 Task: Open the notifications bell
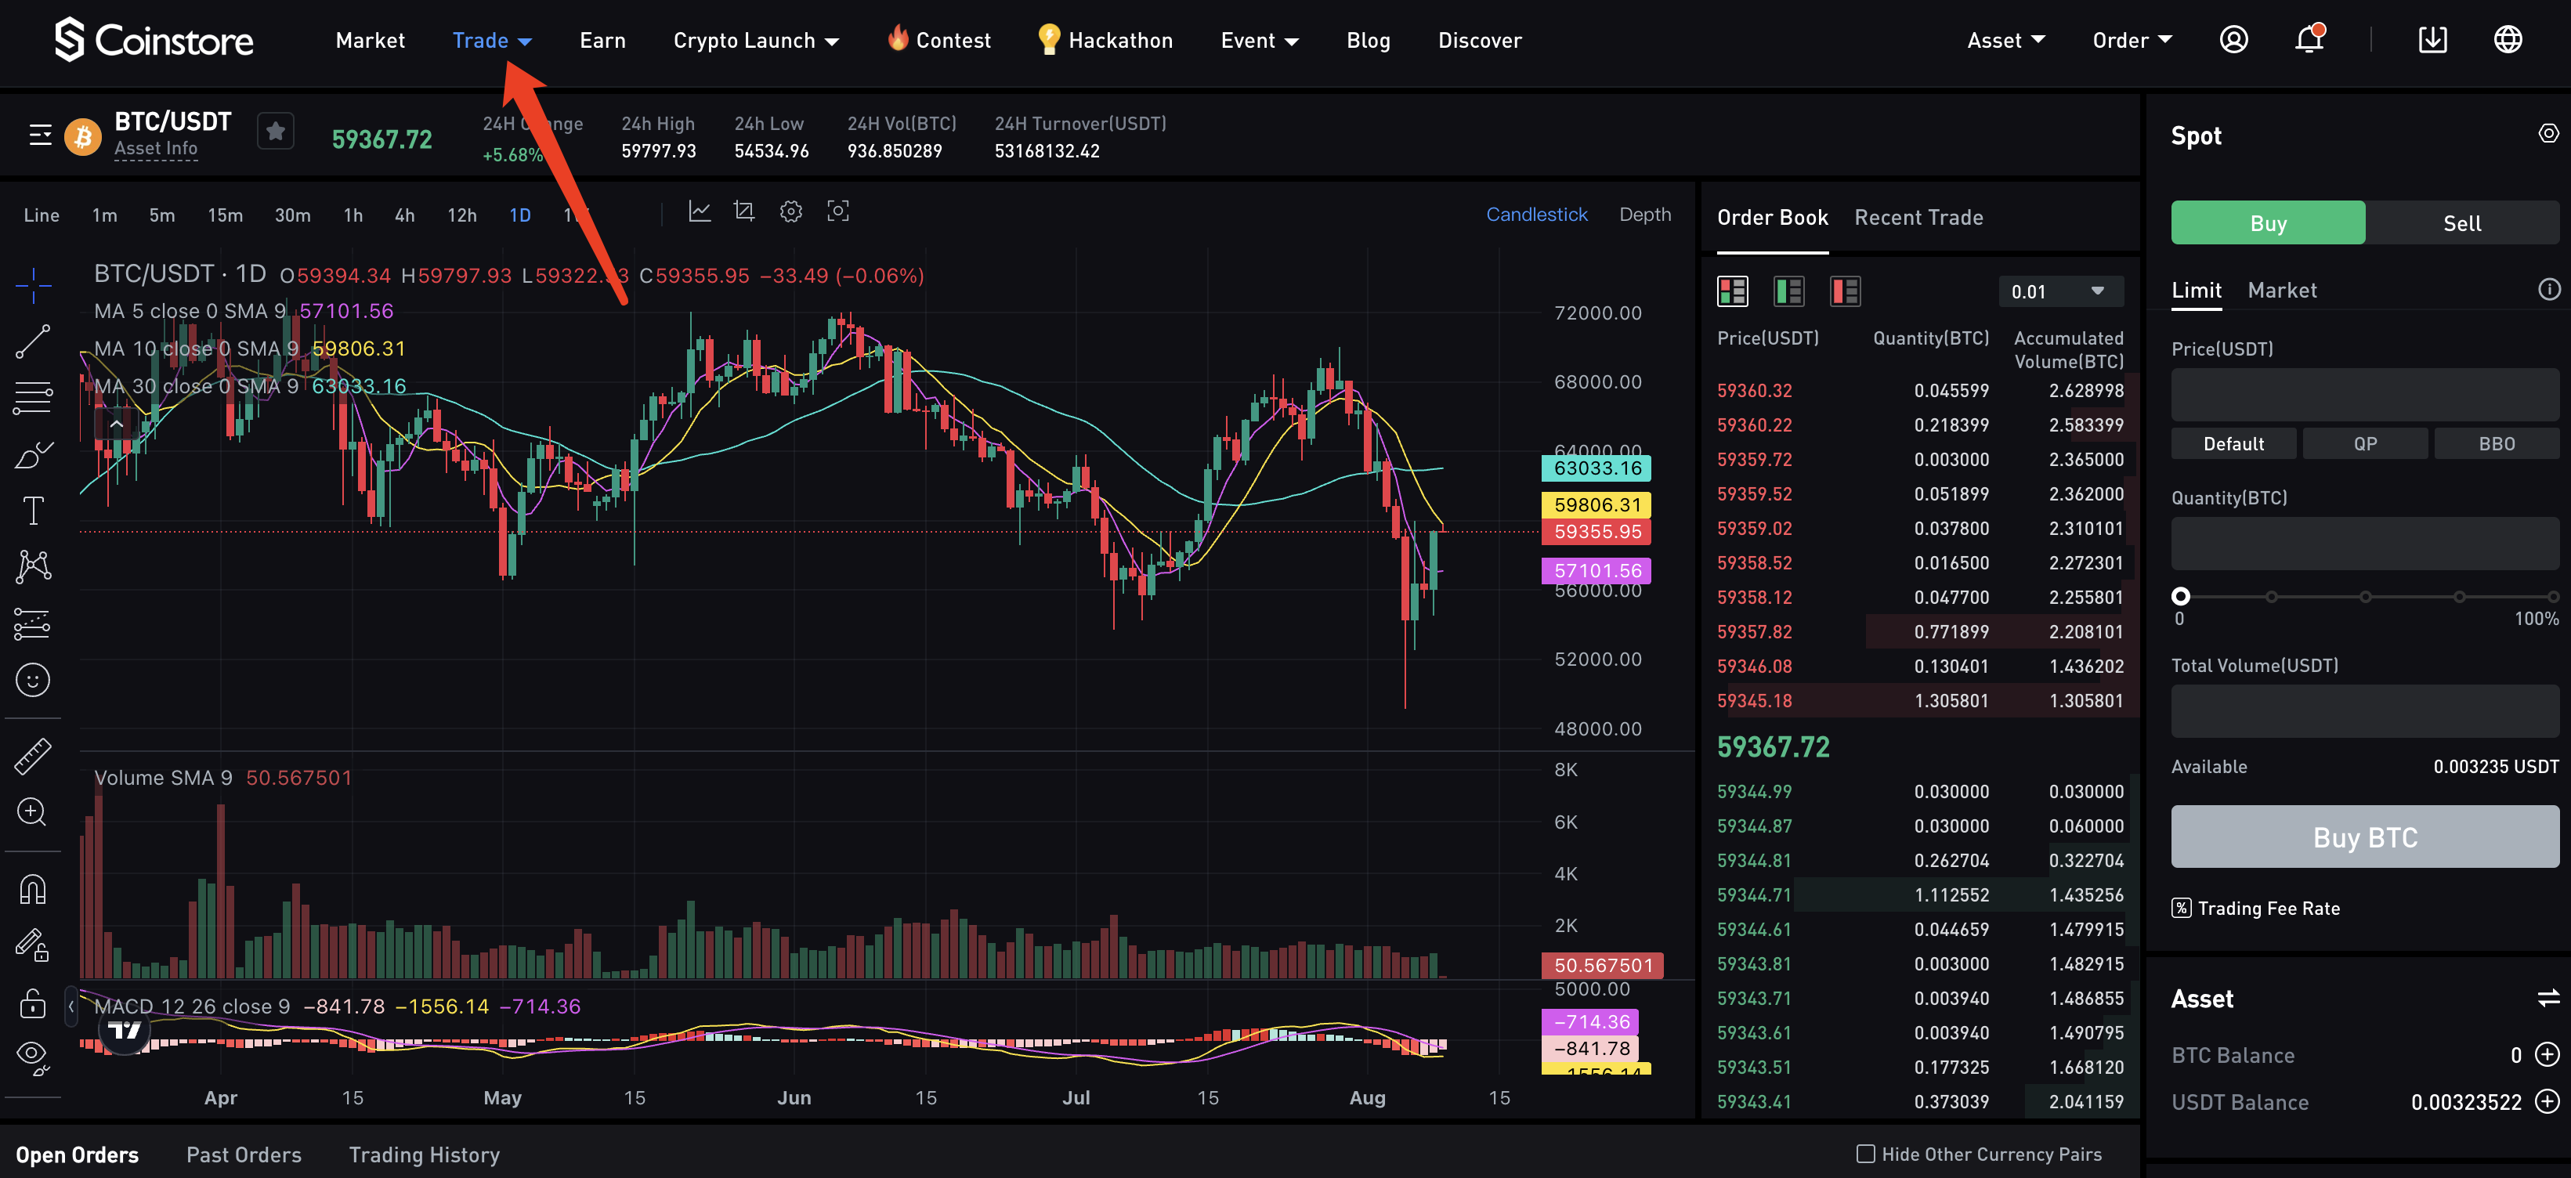point(2309,40)
